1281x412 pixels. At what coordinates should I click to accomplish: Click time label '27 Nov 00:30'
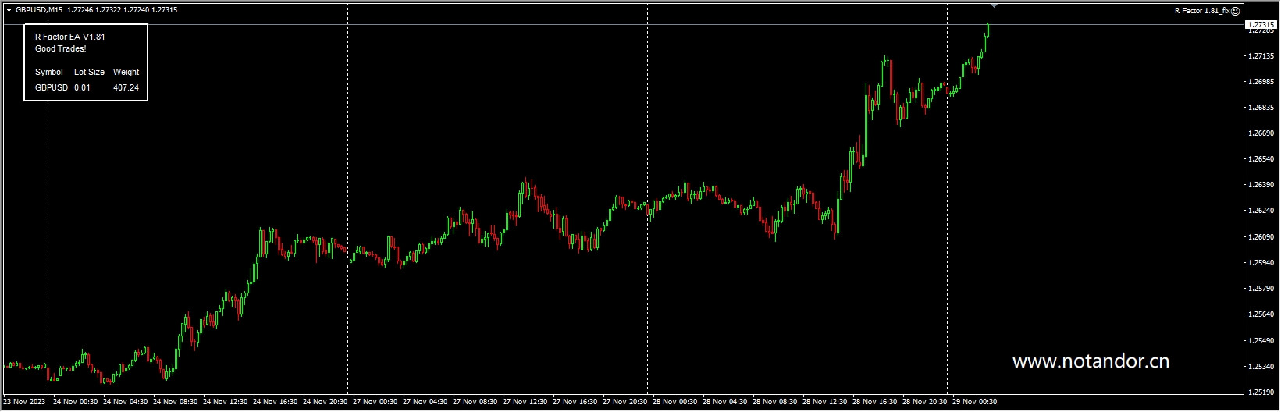375,402
